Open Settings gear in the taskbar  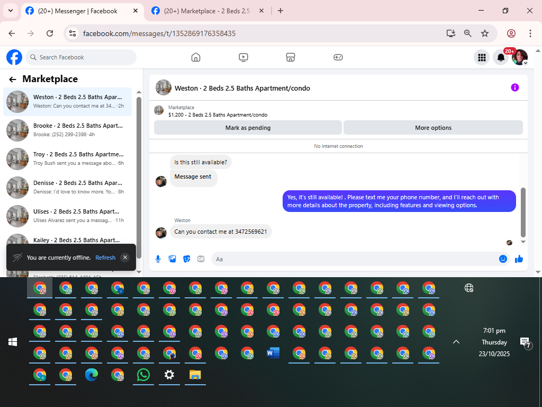coord(169,375)
